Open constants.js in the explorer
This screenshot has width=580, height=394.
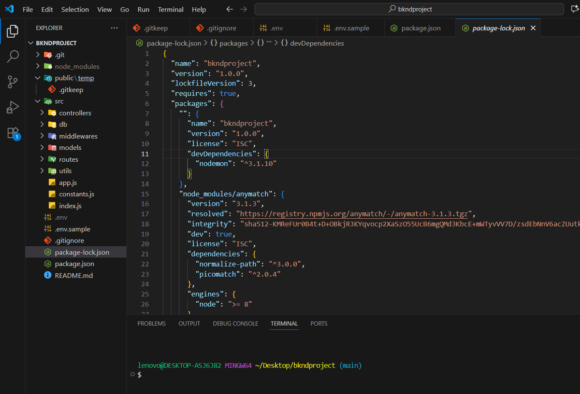(x=76, y=194)
